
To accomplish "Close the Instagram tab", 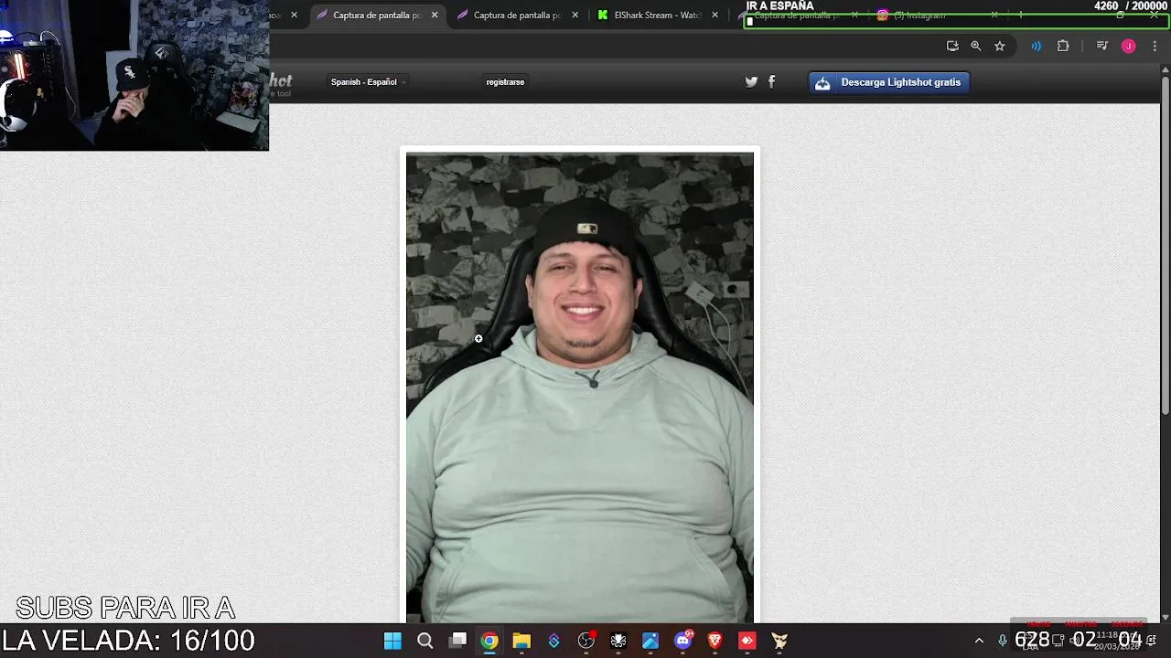I will point(994,16).
